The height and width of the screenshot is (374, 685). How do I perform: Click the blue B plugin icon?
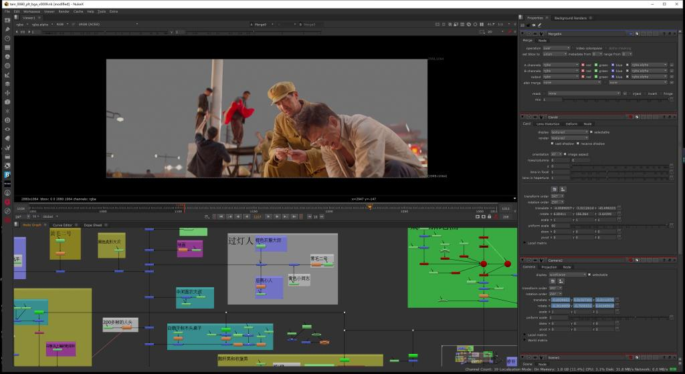7,175
